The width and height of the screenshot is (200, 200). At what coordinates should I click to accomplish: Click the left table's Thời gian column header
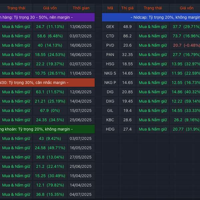pos(81,8)
